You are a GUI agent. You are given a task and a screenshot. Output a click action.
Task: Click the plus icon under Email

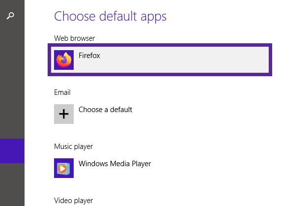(x=64, y=114)
